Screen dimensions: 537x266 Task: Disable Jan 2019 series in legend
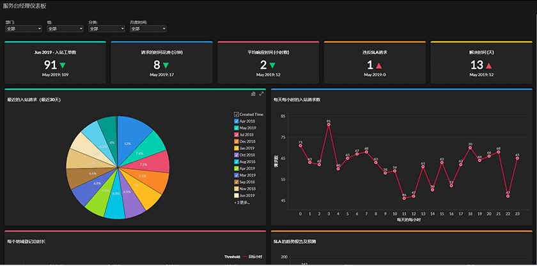[x=237, y=148]
